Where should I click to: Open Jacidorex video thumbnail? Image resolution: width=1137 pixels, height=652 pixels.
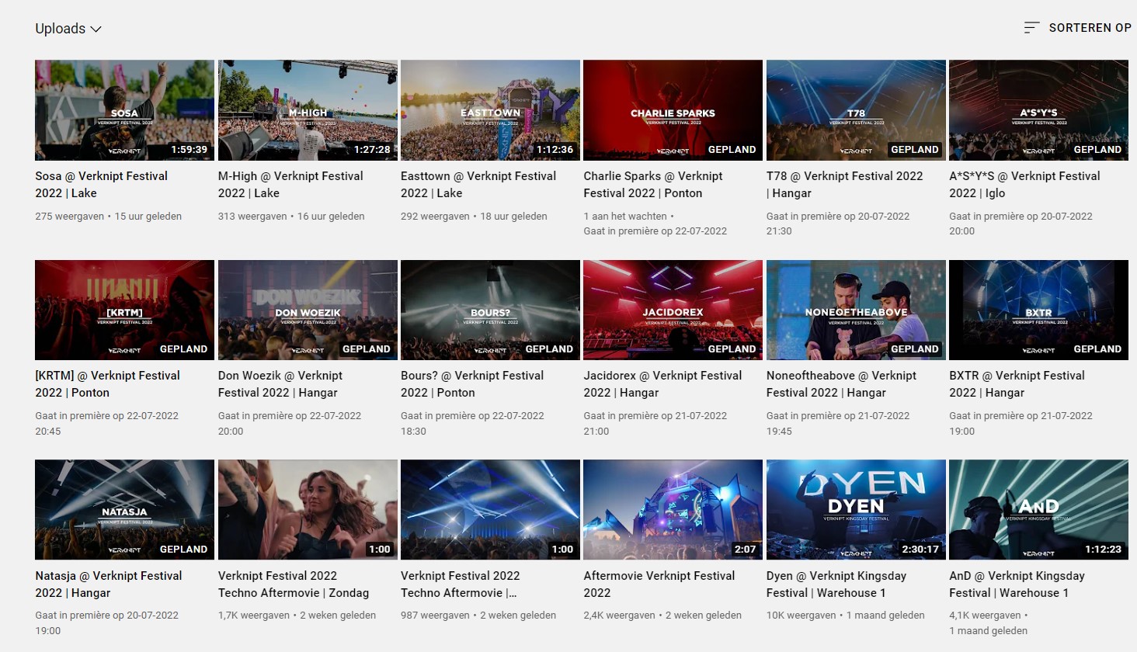(673, 310)
